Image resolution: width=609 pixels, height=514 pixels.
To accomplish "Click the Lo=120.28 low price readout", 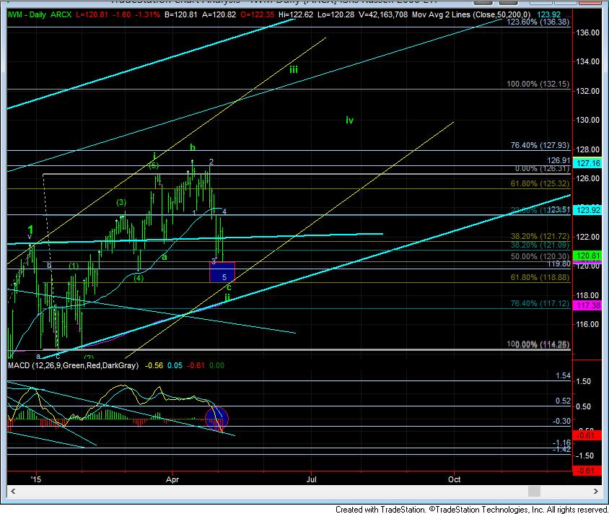I will 336,14.
